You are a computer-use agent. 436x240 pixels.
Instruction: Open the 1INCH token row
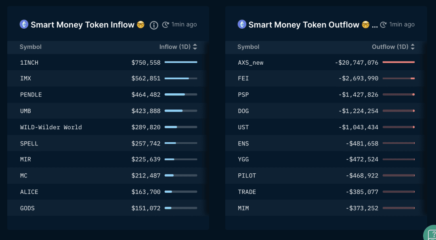[29, 63]
